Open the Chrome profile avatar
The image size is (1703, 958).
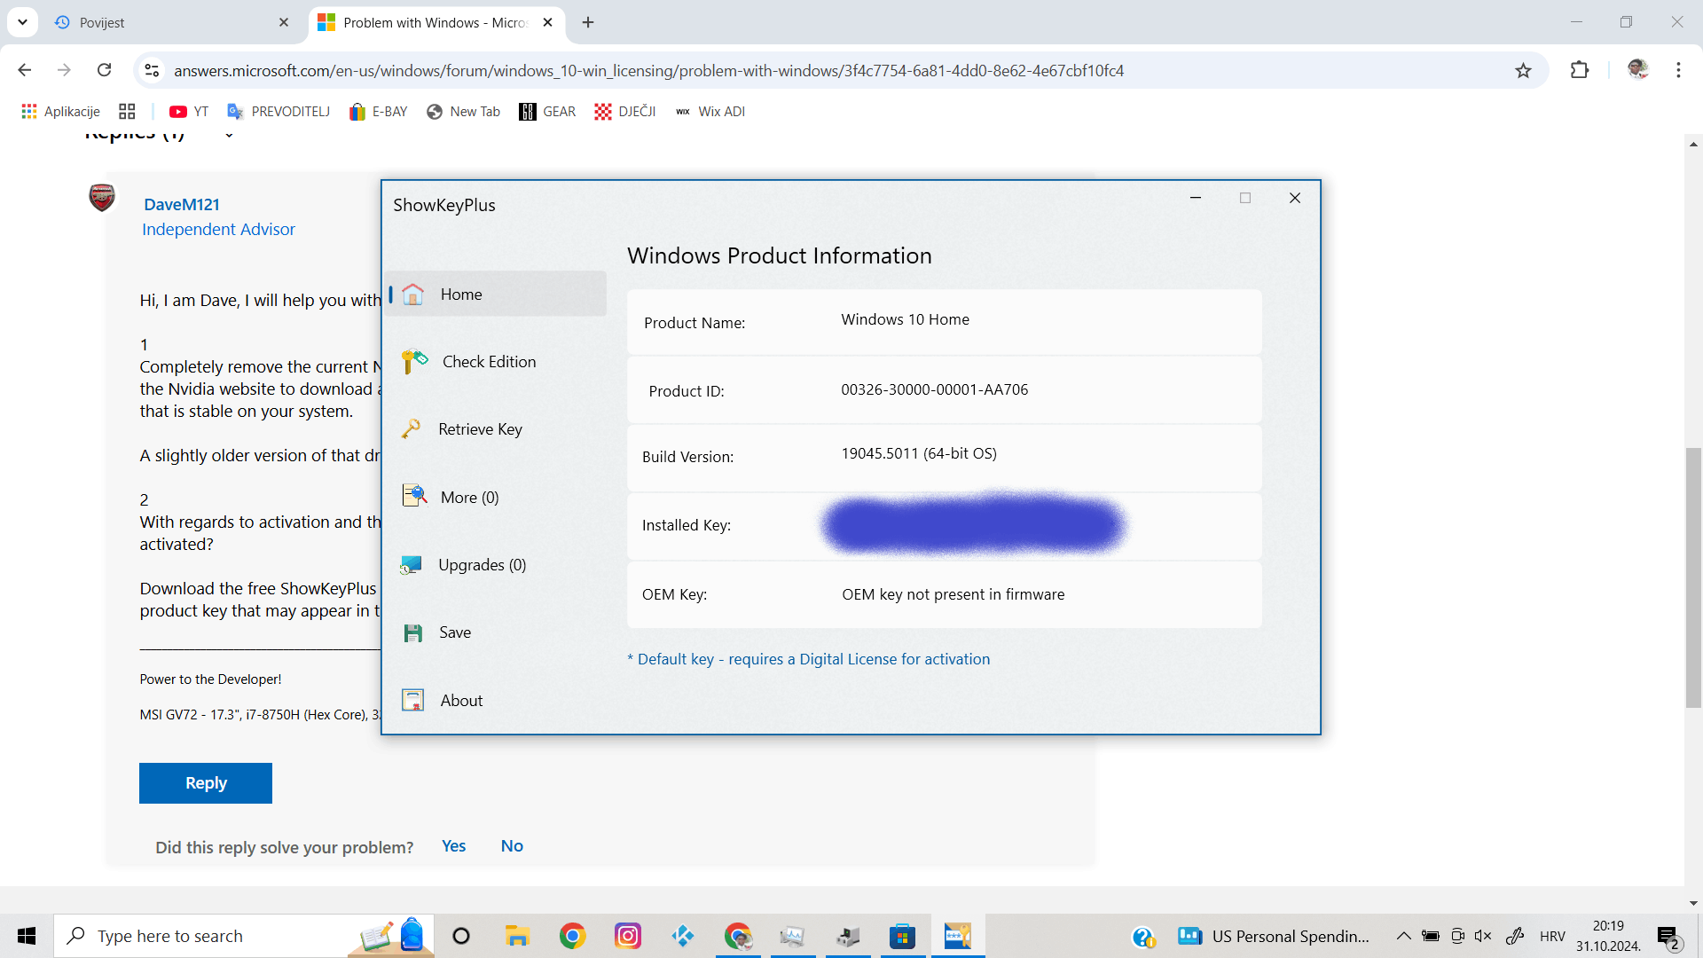(x=1637, y=69)
